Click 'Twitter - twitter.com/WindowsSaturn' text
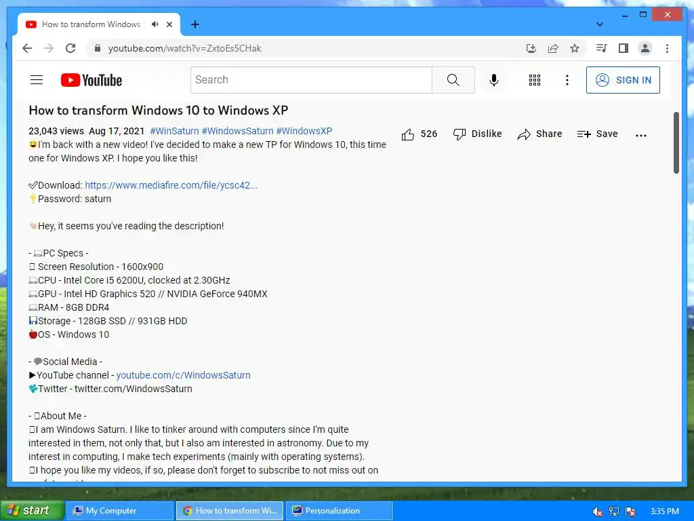The width and height of the screenshot is (694, 521). (x=110, y=389)
